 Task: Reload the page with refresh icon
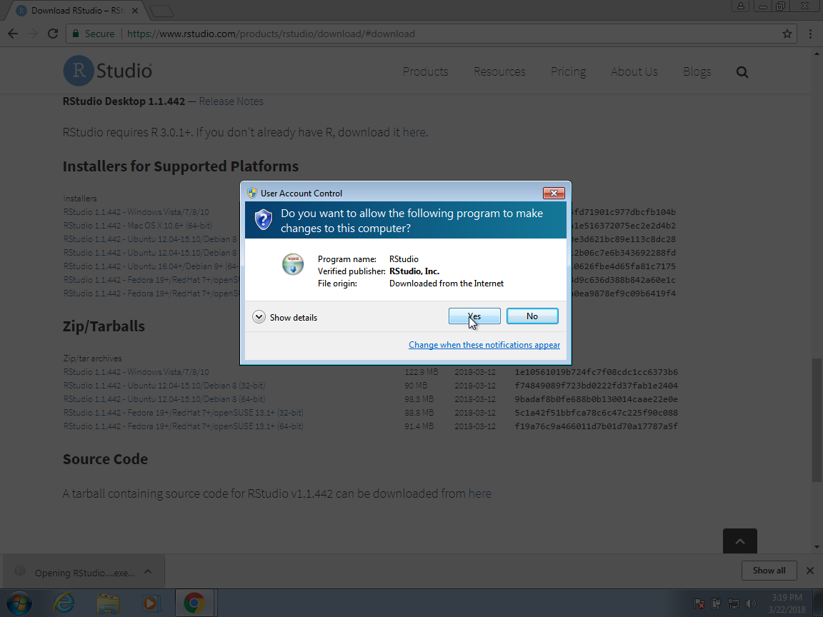(52, 34)
